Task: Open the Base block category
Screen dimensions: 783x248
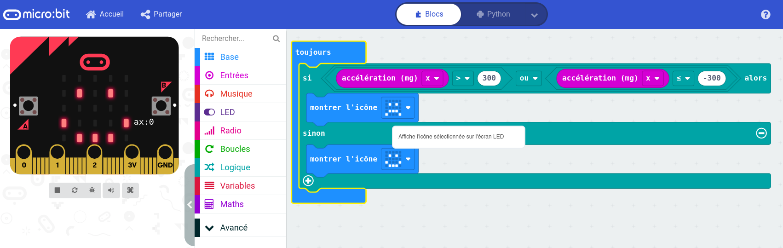Action: (x=240, y=57)
